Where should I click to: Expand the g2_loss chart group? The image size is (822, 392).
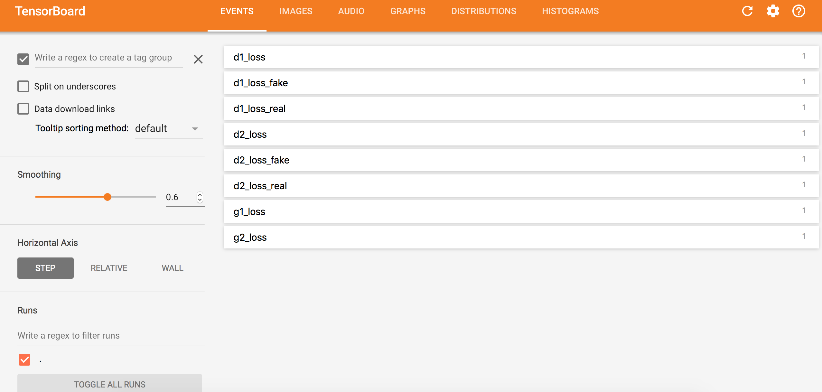[521, 237]
